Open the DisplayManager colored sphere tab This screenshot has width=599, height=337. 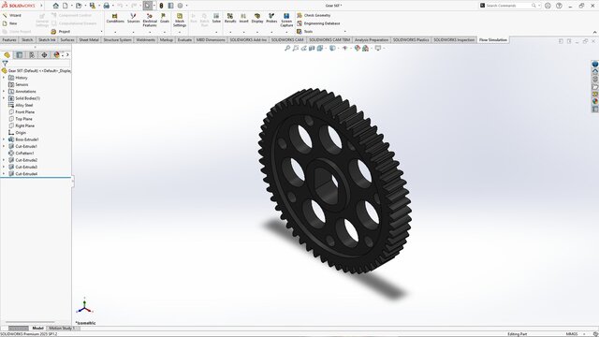click(56, 55)
